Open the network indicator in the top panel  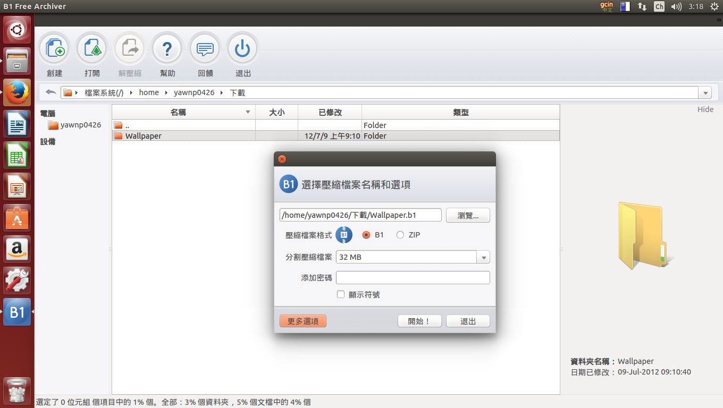coord(642,6)
